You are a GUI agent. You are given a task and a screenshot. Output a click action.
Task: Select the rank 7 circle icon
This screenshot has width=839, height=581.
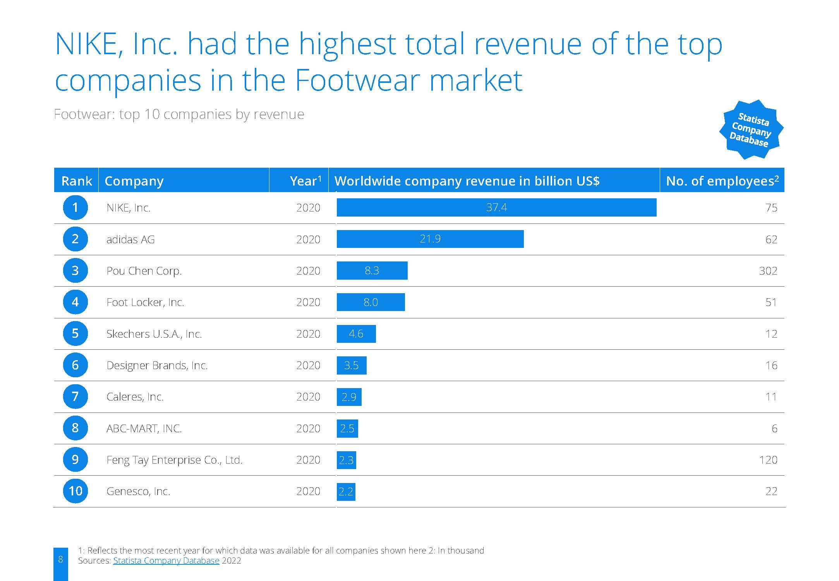click(75, 397)
